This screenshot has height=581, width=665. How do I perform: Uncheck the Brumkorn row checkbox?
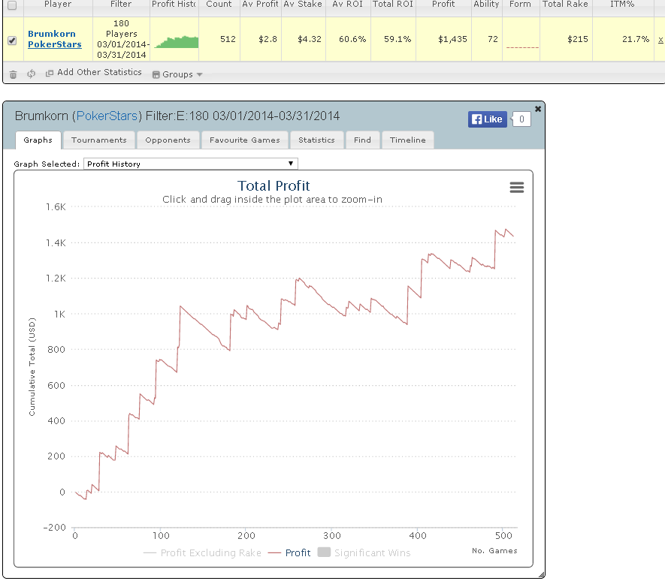[12, 41]
